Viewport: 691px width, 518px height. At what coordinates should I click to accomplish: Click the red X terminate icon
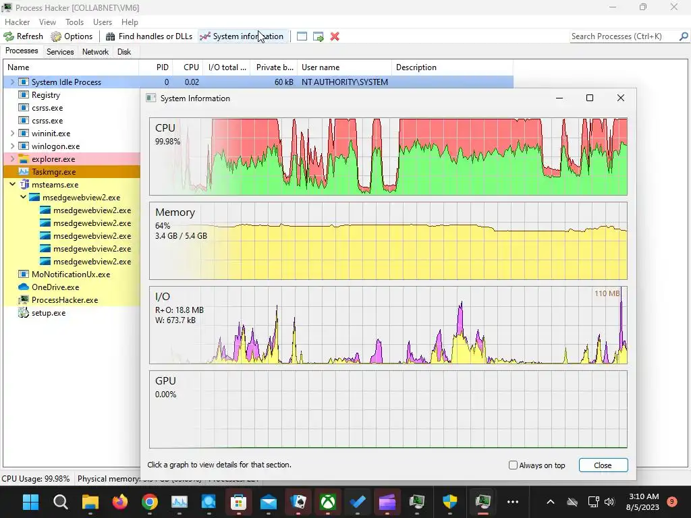pyautogui.click(x=335, y=36)
